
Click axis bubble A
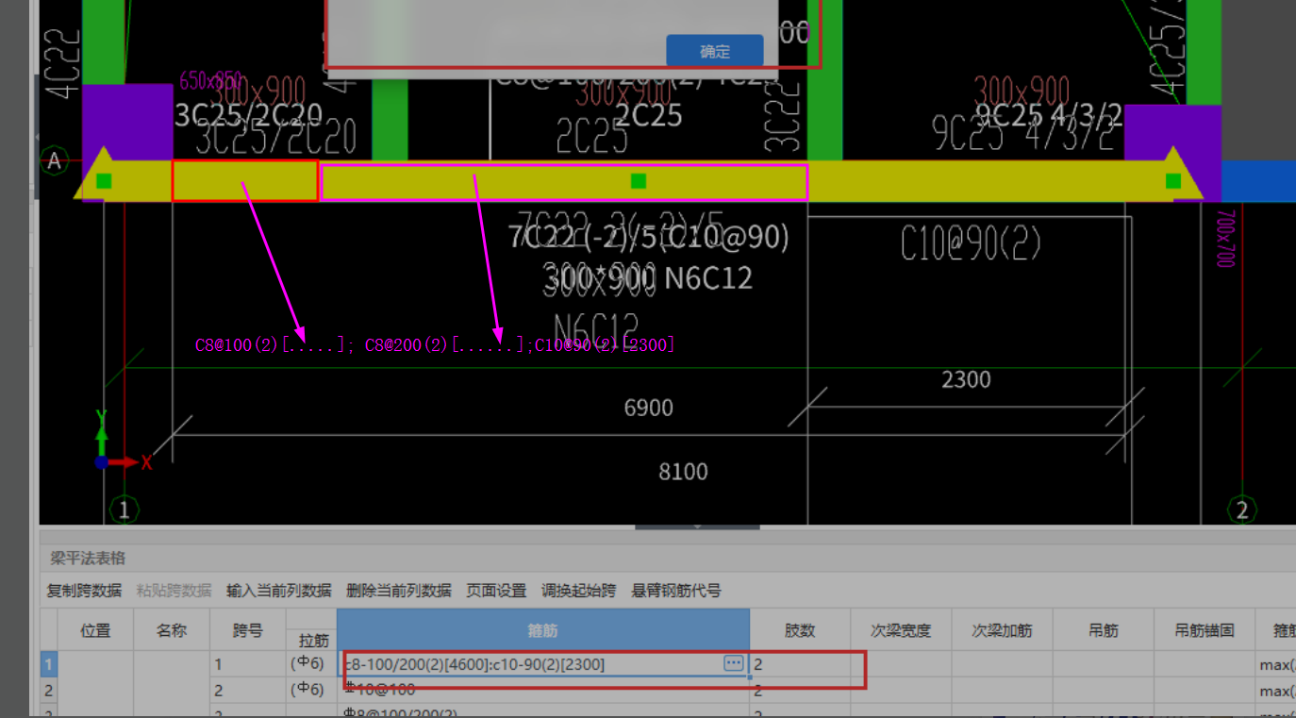pos(54,161)
